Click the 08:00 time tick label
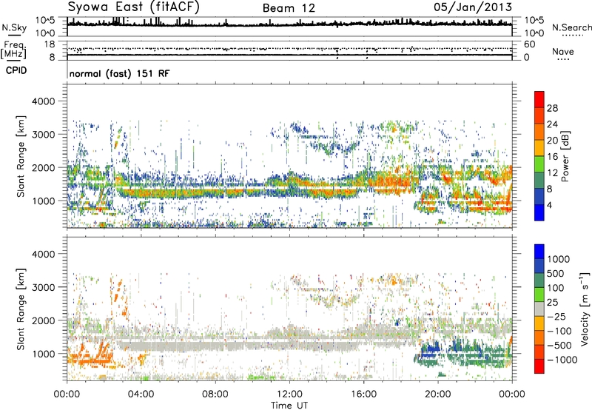Screen dimensions: 592x410 coord(215,394)
